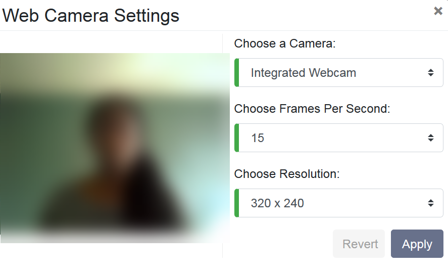
Task: Click the arrows icon on Integrated Webcam selector
Action: (430, 73)
